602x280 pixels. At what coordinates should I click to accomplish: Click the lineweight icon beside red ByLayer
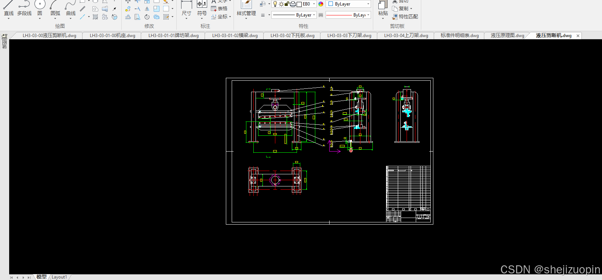point(321,15)
